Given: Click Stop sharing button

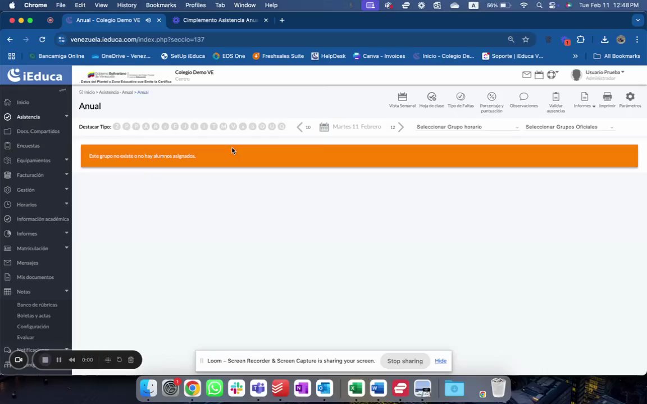Looking at the screenshot, I should 405,361.
